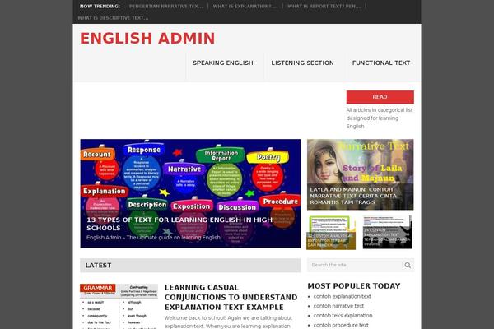Open trending link Pengertian Narrative Tex...

[166, 6]
